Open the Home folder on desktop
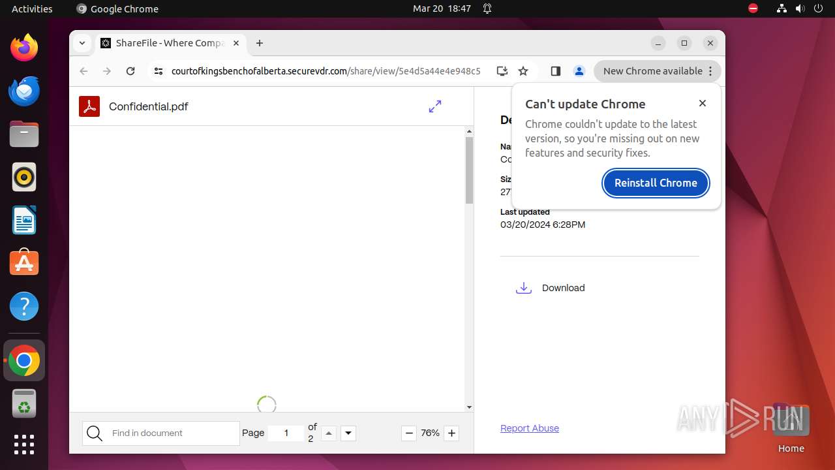 pyautogui.click(x=791, y=428)
